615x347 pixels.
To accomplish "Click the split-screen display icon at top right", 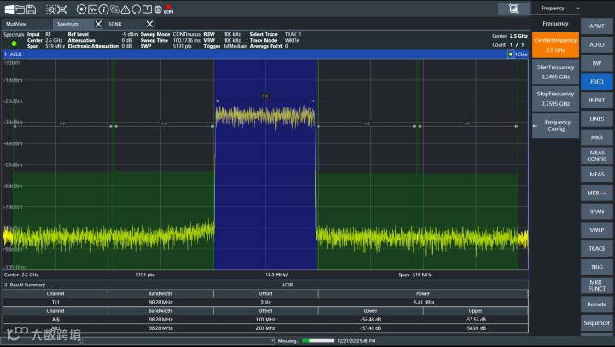I will [513, 9].
